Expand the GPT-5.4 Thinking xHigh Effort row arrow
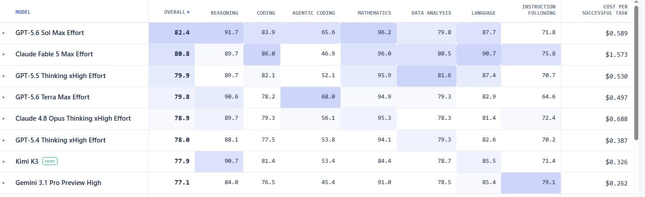 pyautogui.click(x=4, y=140)
